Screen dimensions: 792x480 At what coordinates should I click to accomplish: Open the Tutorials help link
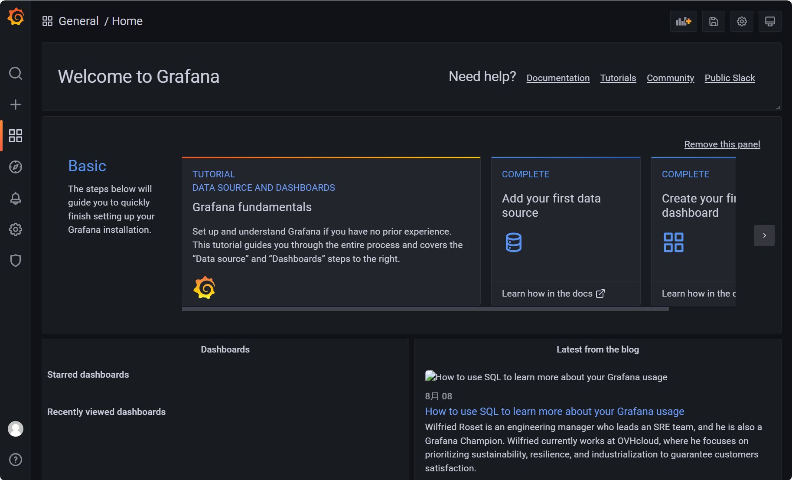(618, 78)
